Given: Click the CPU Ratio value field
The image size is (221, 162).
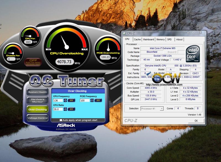Looking at the screenshot, I should pyautogui.click(x=58, y=109).
